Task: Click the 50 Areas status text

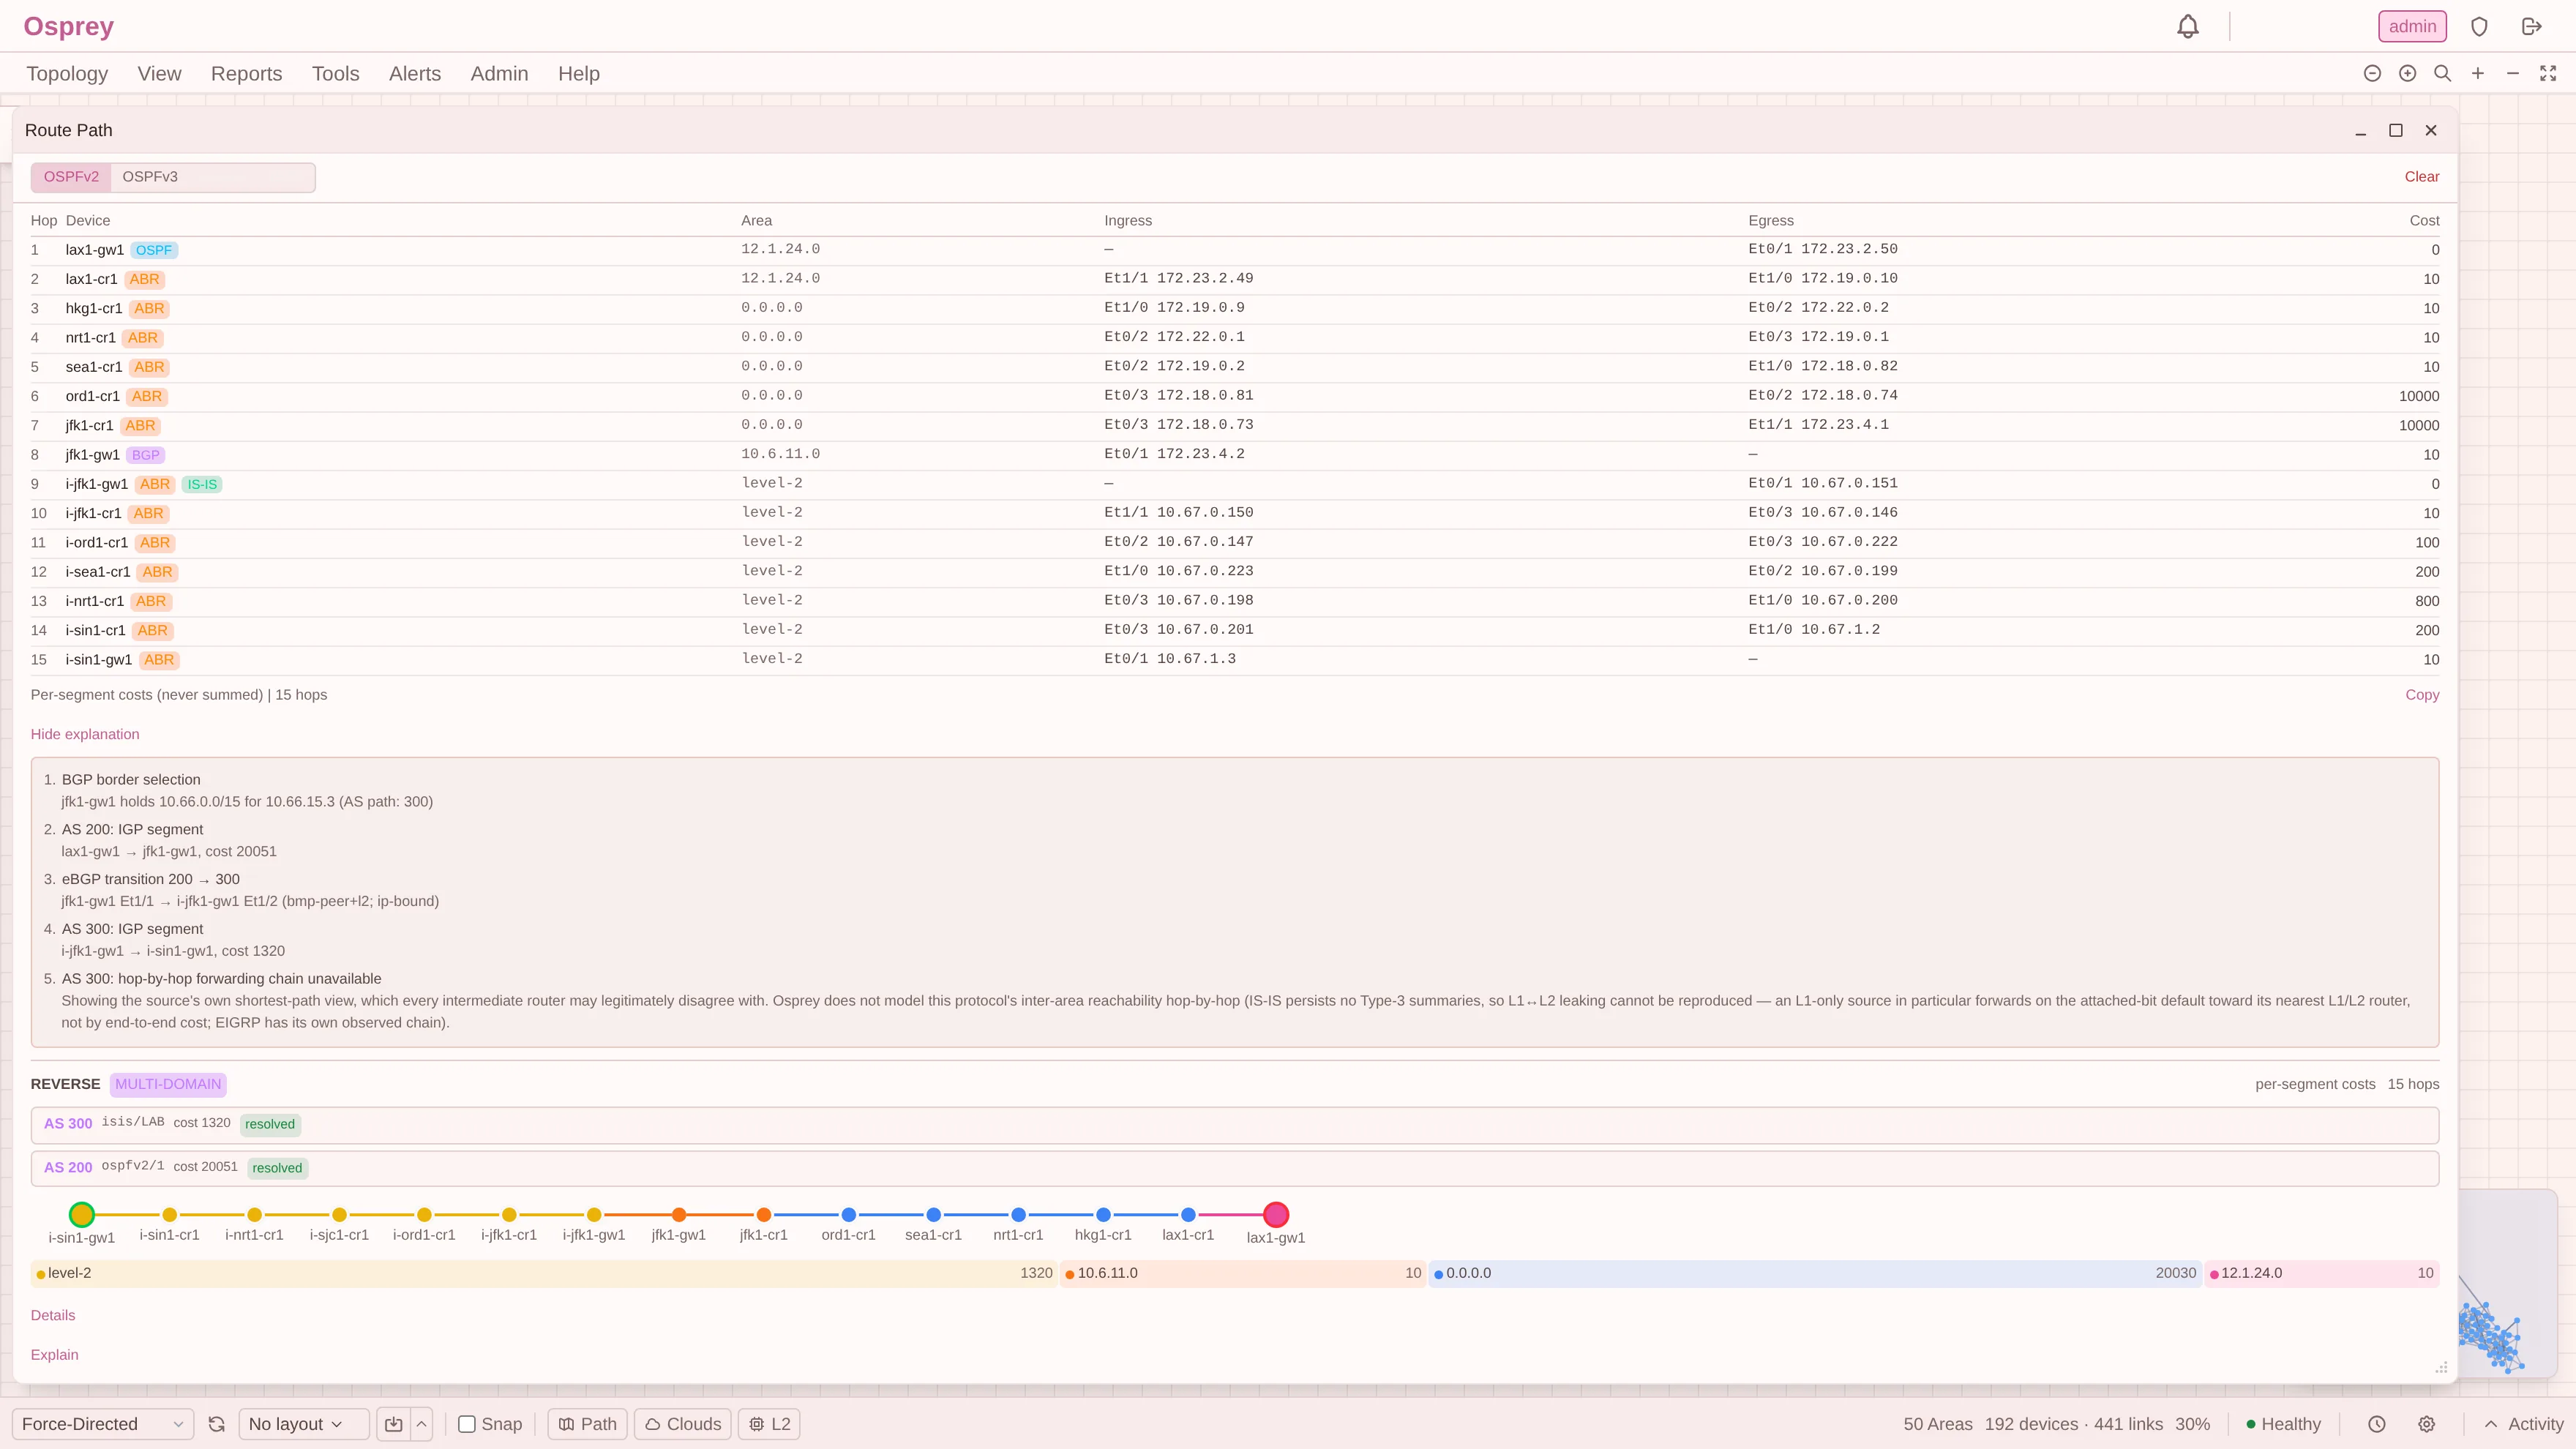Action: pos(1938,1424)
